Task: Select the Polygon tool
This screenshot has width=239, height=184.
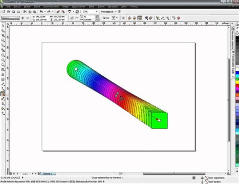Action: (3, 65)
